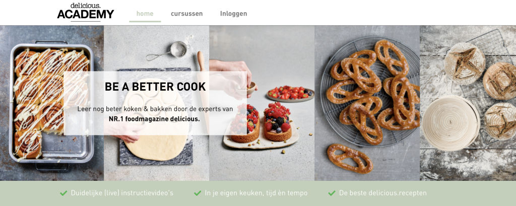Click the bowl of strawberries in the hero
The image size is (516, 206).
coord(290,94)
